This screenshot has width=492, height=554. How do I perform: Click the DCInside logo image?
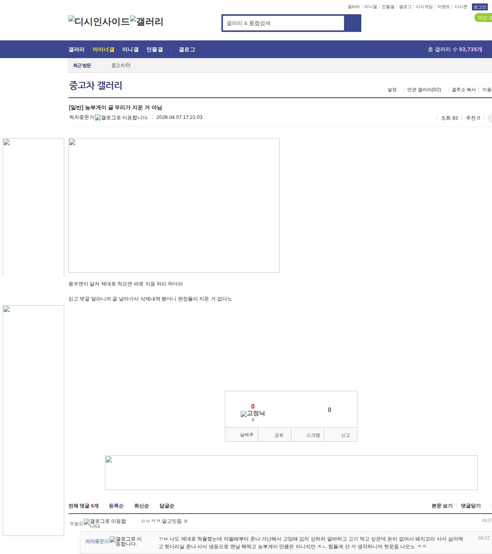[99, 22]
